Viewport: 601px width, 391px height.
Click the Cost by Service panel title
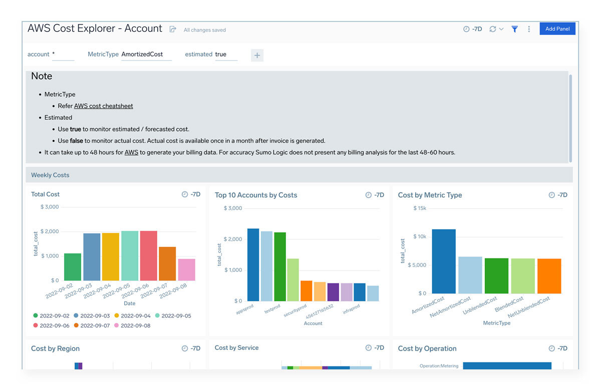point(236,347)
